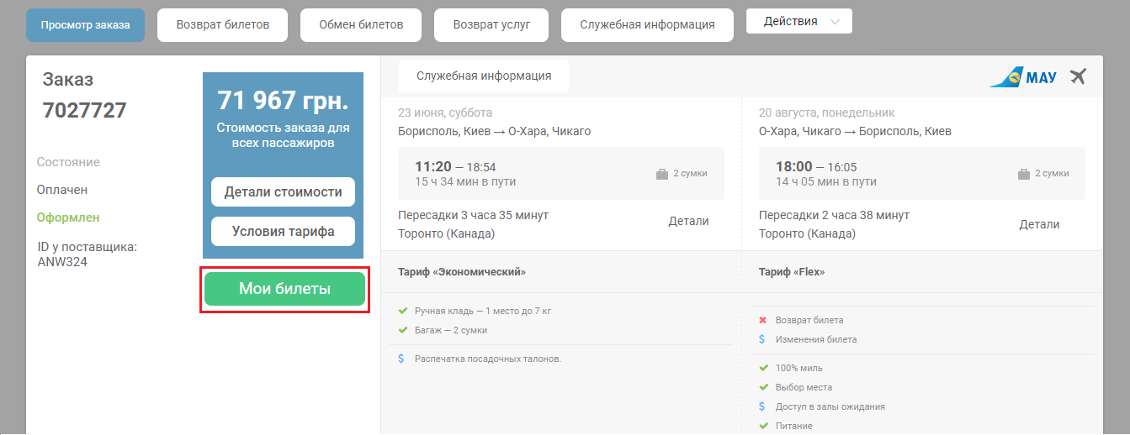Open the Мои билеты green button
This screenshot has width=1130, height=435.
pyautogui.click(x=284, y=289)
